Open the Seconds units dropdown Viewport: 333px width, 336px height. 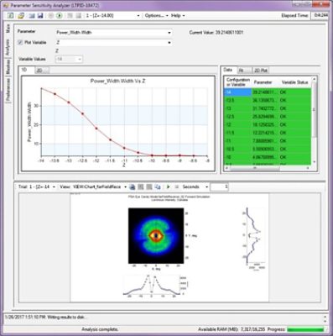pyautogui.click(x=195, y=186)
